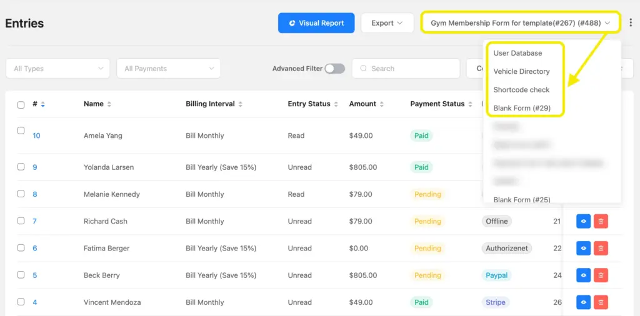Screen dimensions: 640x316
Task: Click the delete icon in Beck Berry row
Action: pos(601,275)
